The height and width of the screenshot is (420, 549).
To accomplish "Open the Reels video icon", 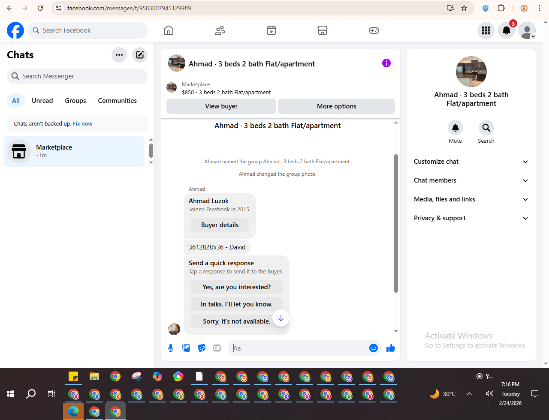I will pos(271,30).
